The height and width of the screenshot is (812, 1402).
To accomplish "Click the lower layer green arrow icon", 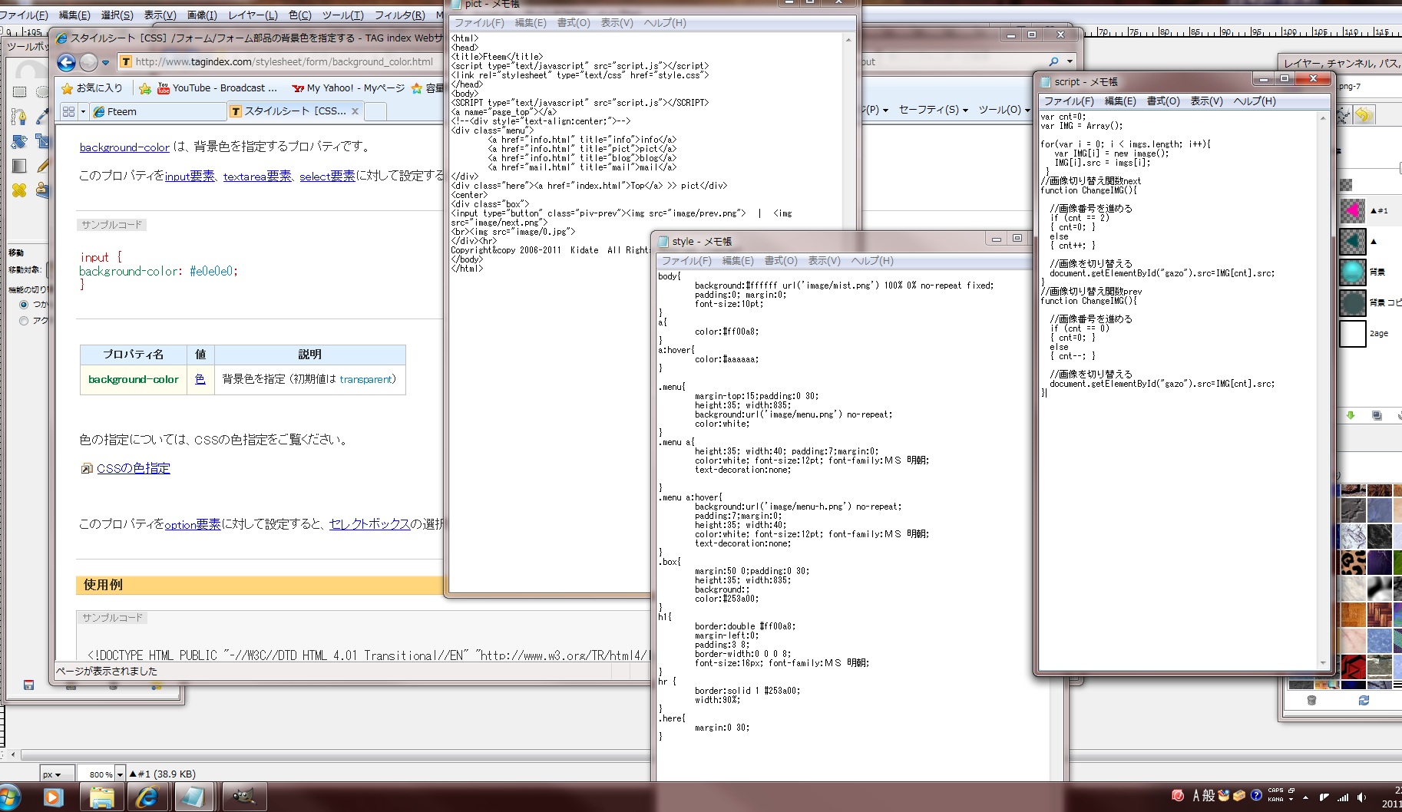I will pyautogui.click(x=1351, y=415).
